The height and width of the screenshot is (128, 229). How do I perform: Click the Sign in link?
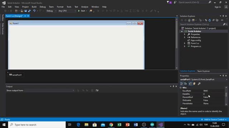click(x=218, y=7)
